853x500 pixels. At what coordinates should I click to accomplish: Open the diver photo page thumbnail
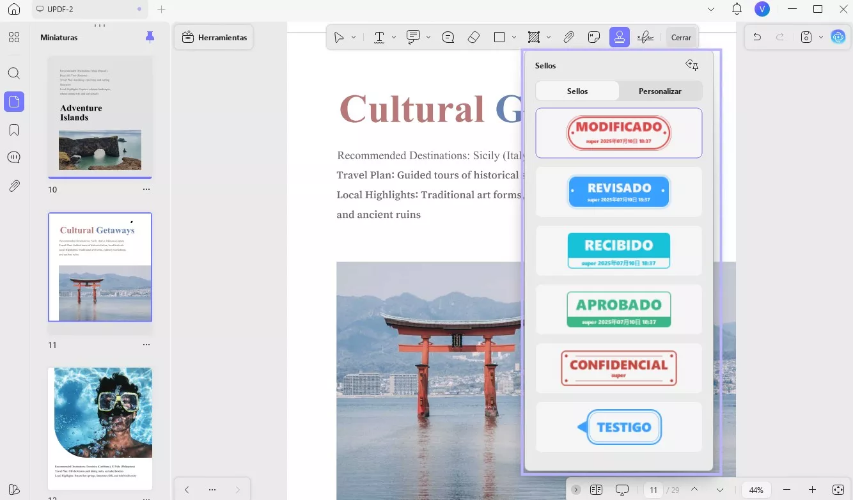pos(100,428)
